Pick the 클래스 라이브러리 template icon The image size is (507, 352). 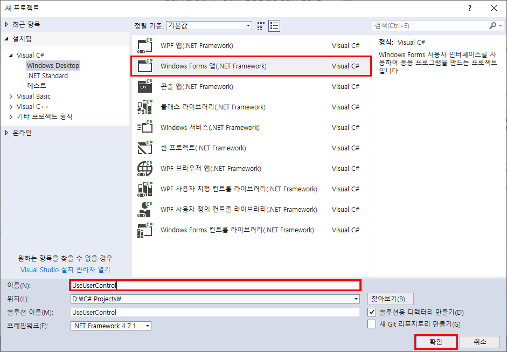click(144, 107)
